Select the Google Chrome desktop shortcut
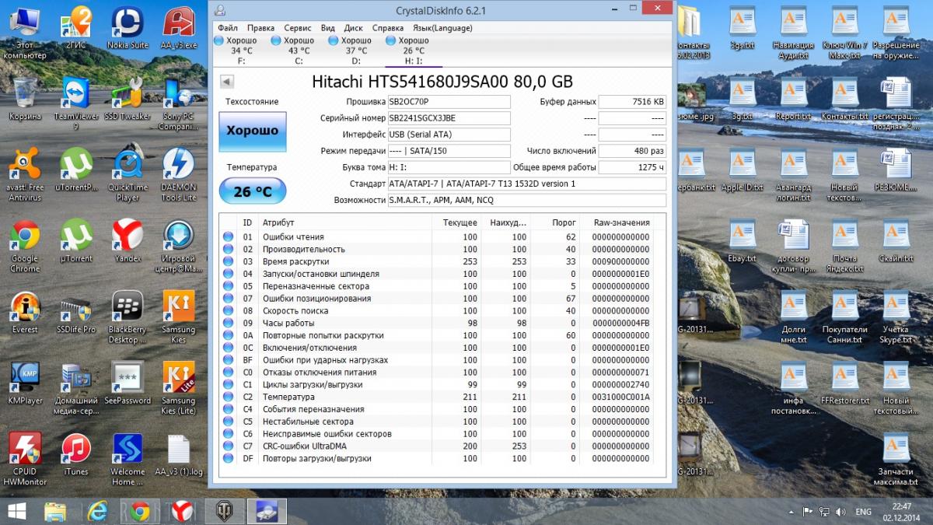The image size is (933, 525). pos(25,246)
